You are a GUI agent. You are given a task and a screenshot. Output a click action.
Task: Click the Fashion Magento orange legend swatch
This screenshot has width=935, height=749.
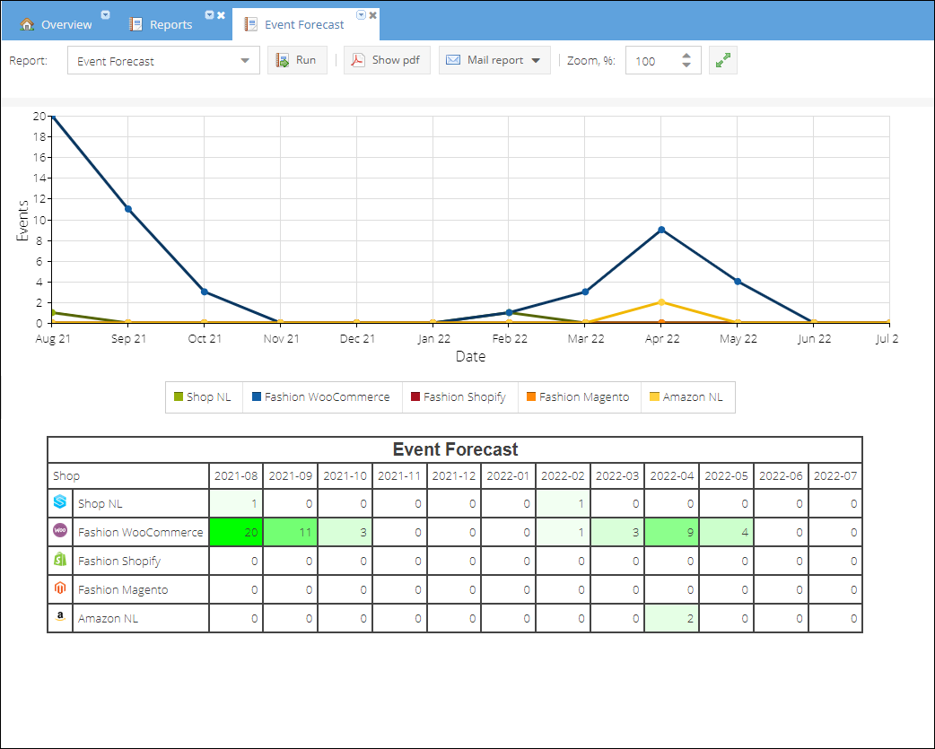tap(530, 396)
